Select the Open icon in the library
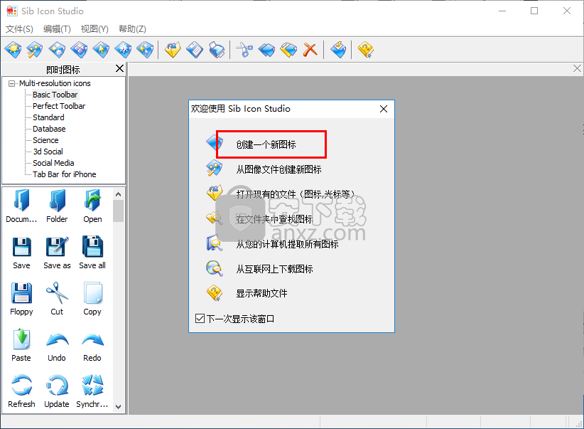Screen dimensions: 584x429 (92, 206)
